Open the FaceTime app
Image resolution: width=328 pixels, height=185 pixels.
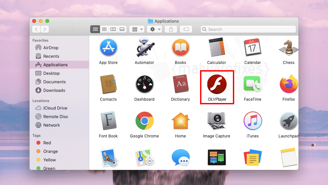[253, 84]
